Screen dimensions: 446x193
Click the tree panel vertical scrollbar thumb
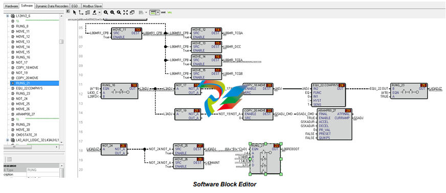click(x=61, y=42)
